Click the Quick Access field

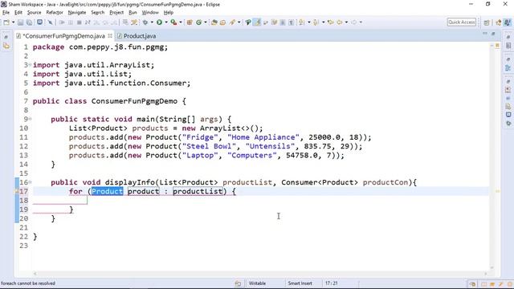tap(462, 22)
